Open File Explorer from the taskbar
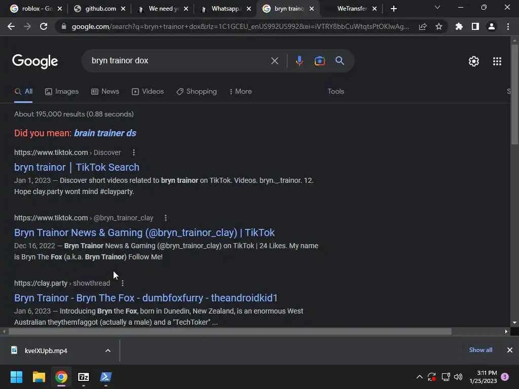Screen dimensions: 519x389 click(x=39, y=377)
